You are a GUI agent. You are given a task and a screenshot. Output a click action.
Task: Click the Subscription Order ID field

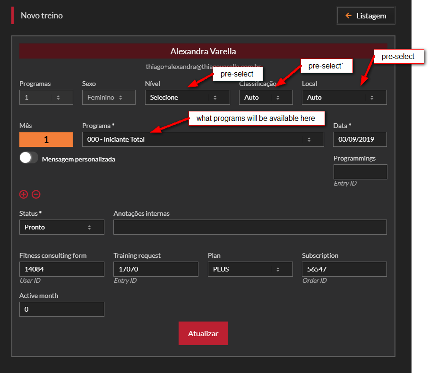(x=344, y=269)
